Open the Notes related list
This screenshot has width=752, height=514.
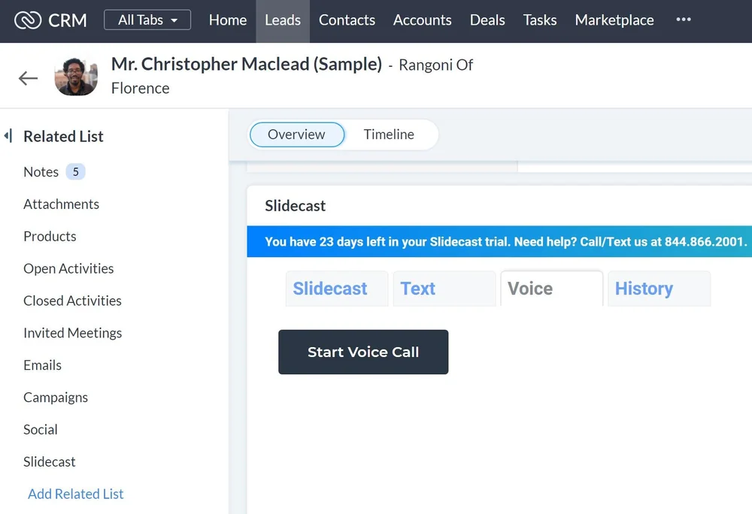coord(41,171)
